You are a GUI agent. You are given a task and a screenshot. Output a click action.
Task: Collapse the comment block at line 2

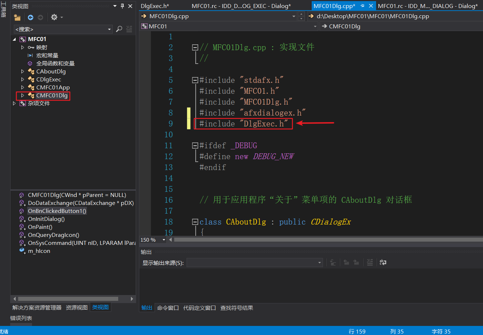coord(195,47)
